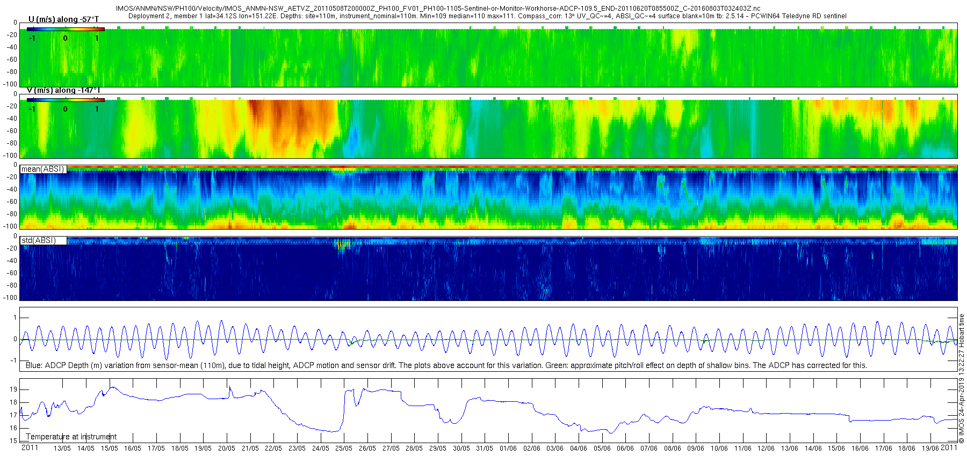Click the '08/06' date tick label
Screen dimensions: 967x456
[673, 448]
